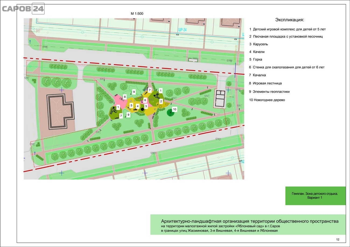Click map marker number 10

(x=174, y=109)
